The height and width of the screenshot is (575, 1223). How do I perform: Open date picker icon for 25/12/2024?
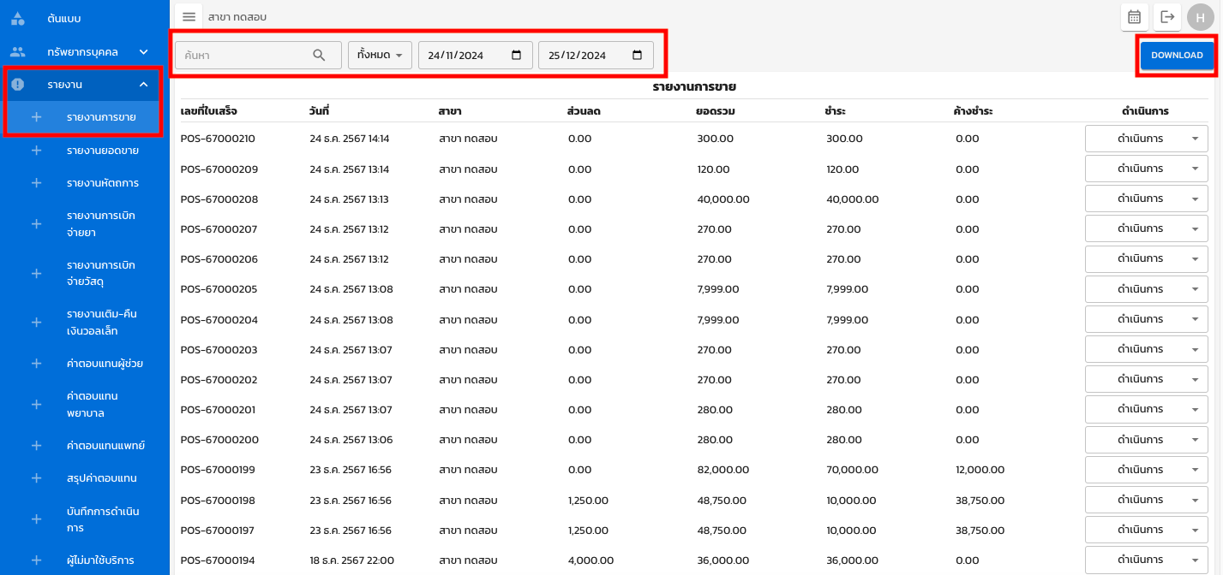tap(637, 56)
